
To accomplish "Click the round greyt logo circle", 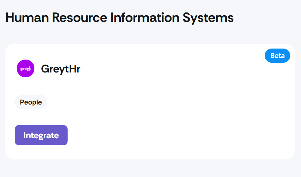I will coord(26,68).
